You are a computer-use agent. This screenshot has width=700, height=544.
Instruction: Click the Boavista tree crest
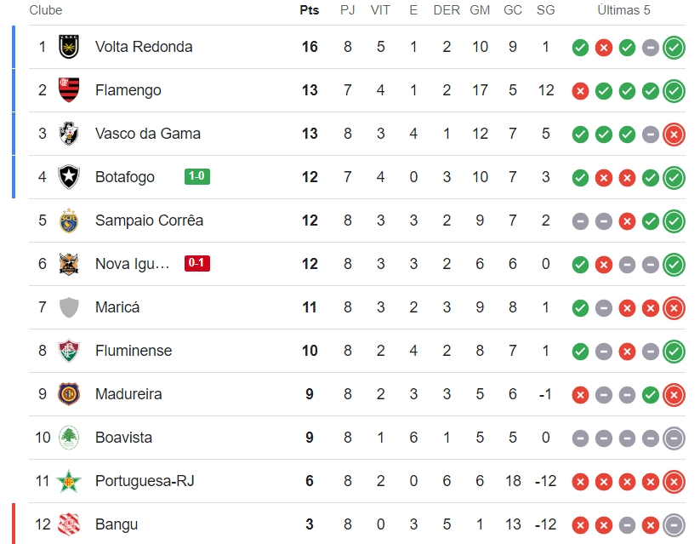click(x=69, y=438)
